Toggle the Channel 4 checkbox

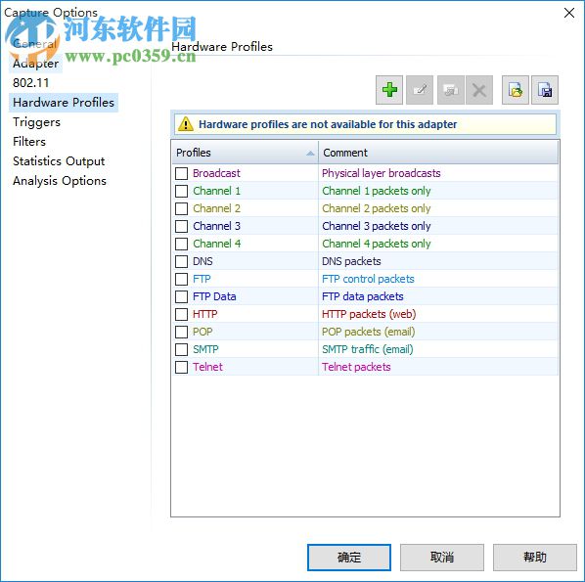coord(182,244)
